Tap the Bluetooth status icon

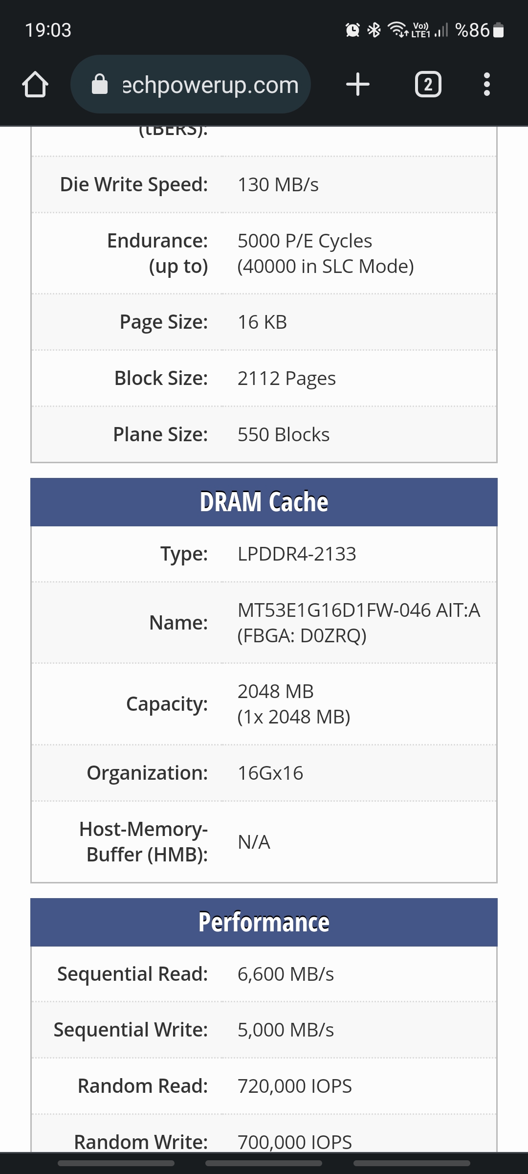374,30
